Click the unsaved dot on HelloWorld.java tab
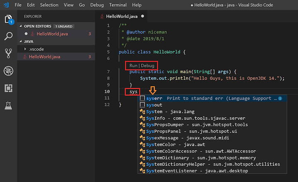The width and height of the screenshot is (298, 182). [x=142, y=16]
